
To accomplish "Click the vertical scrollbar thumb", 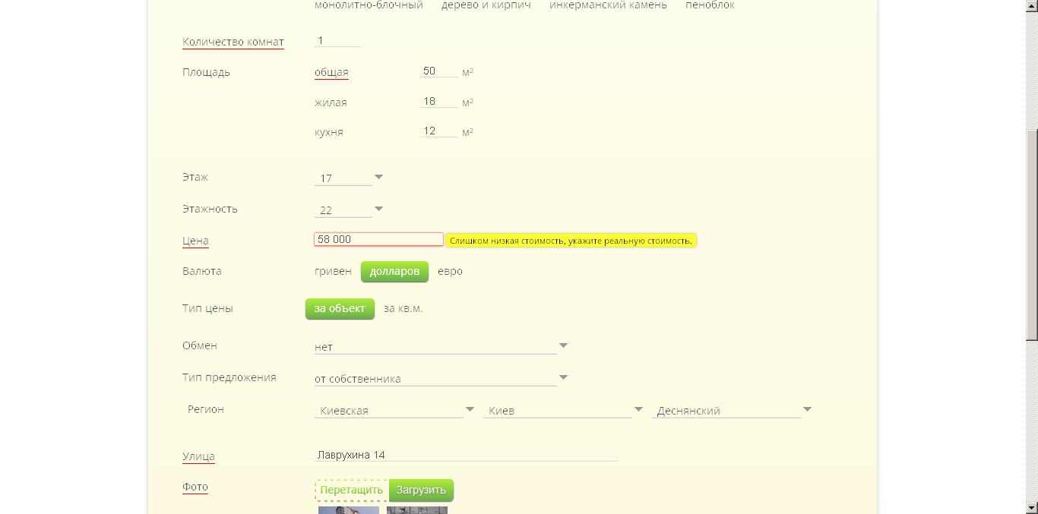I will click(1032, 235).
